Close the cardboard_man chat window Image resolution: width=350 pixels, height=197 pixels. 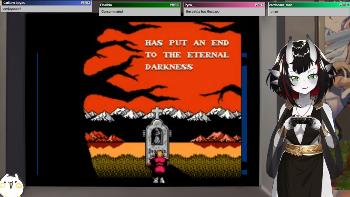[x=347, y=5]
